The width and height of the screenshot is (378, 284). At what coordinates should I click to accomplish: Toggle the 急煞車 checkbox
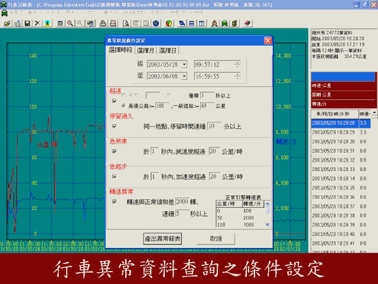pos(115,151)
